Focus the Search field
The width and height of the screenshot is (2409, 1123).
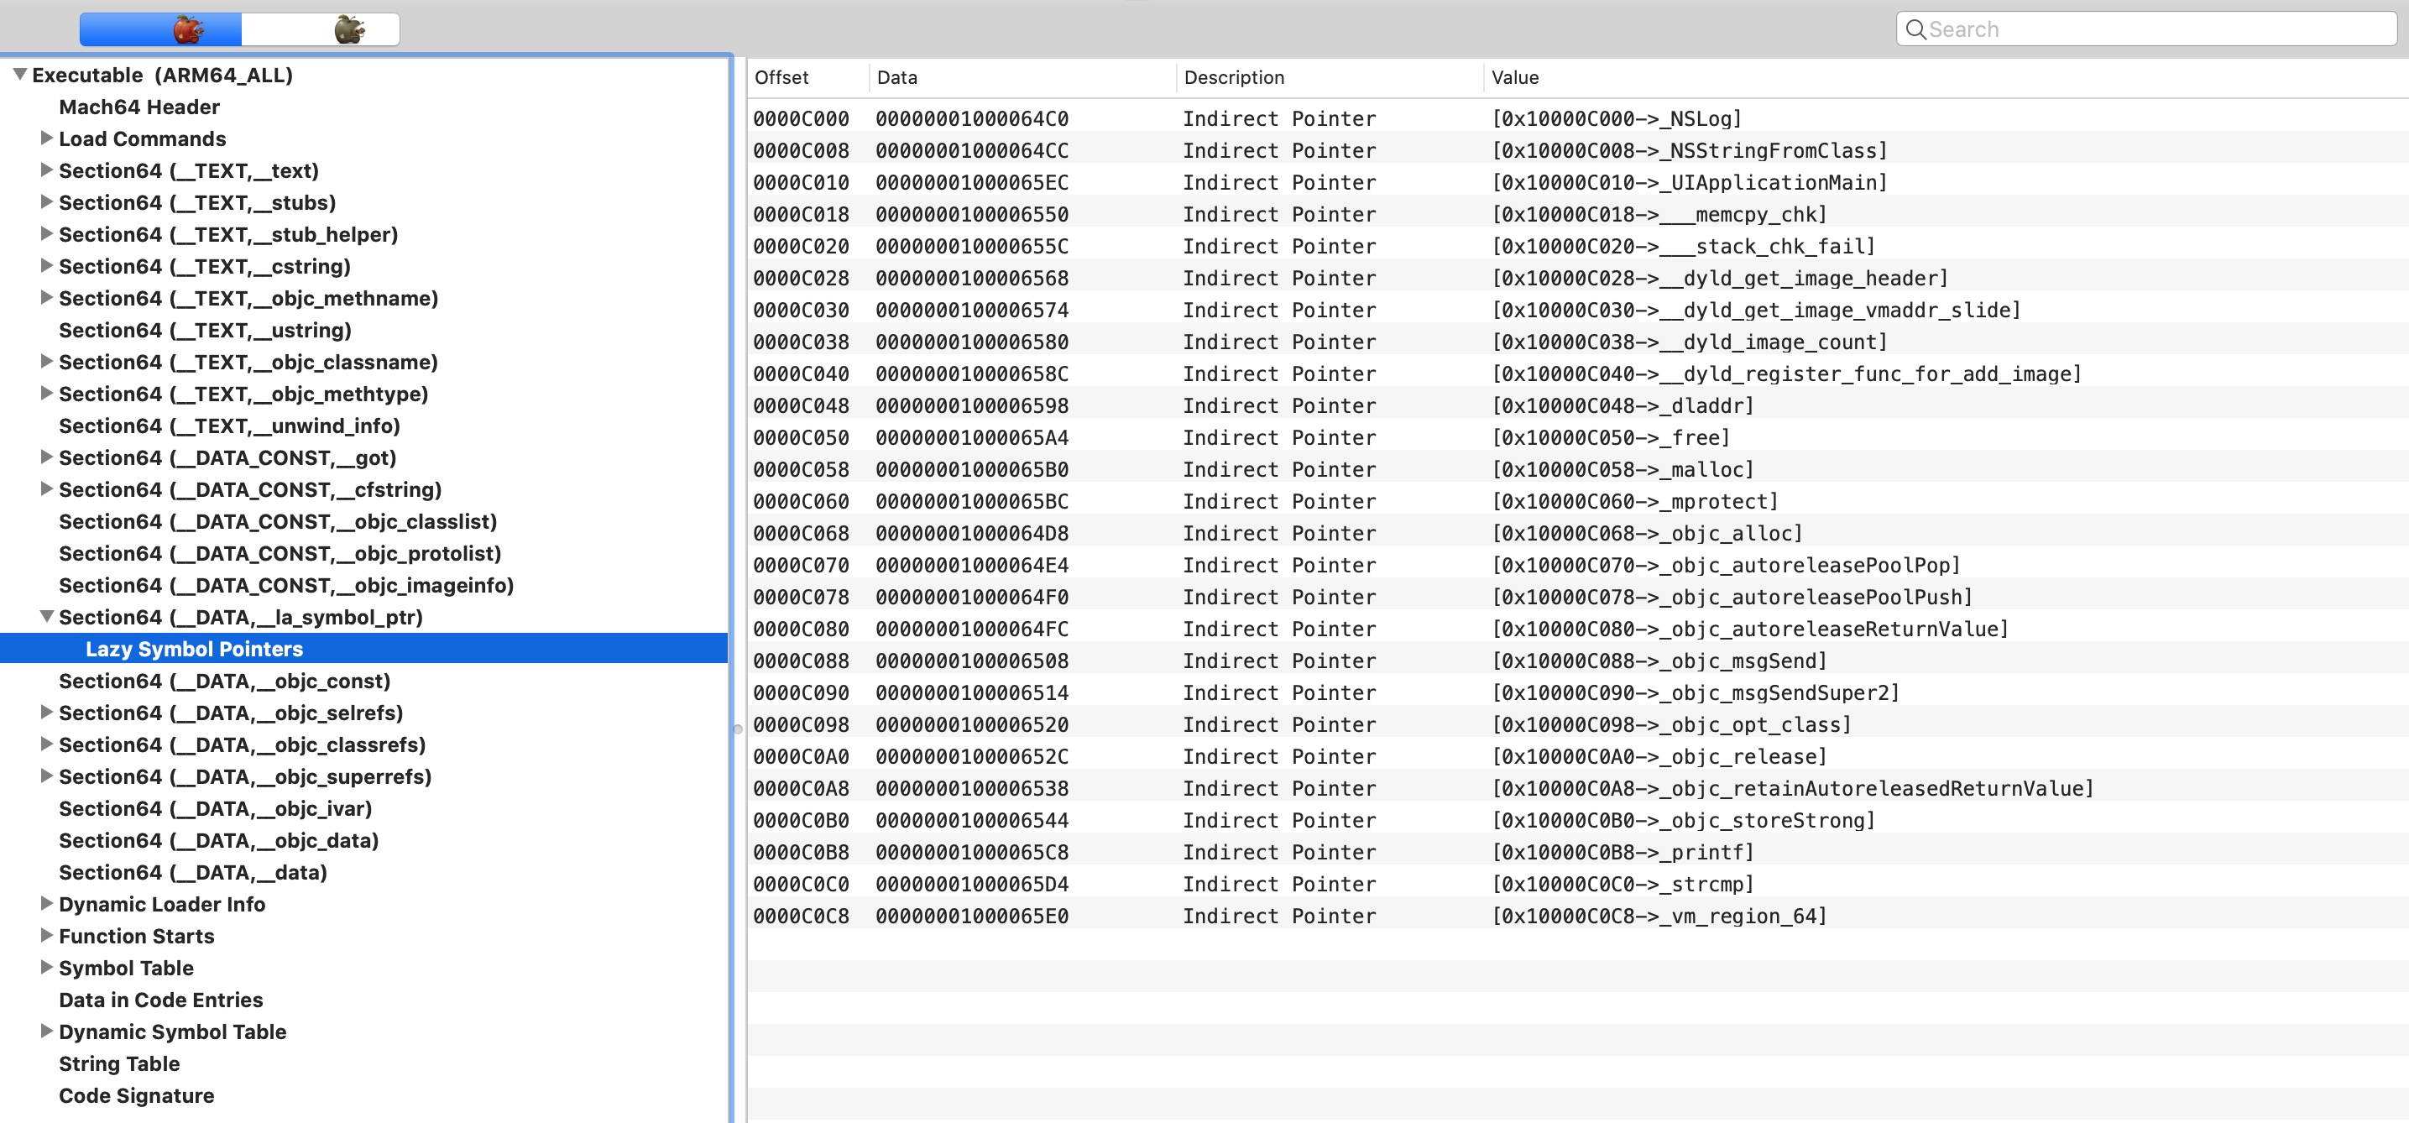click(2147, 29)
